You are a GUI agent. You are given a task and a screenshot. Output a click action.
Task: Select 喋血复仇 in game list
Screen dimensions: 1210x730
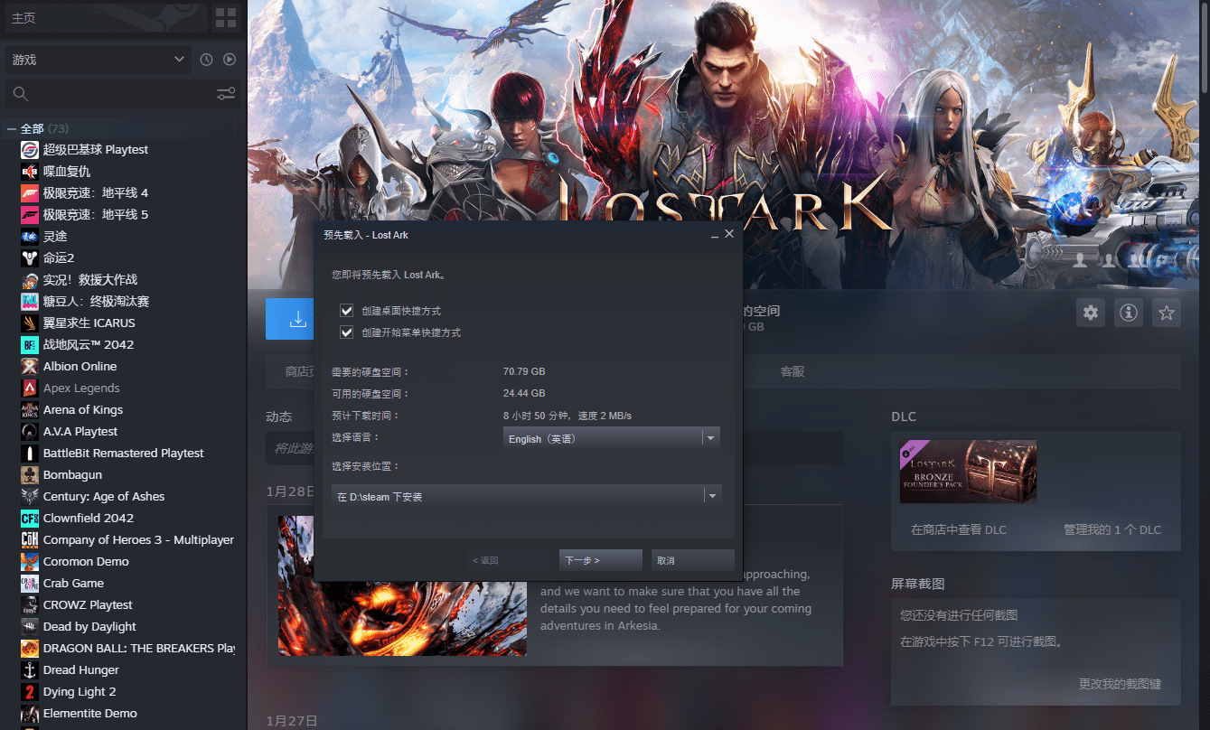[67, 172]
